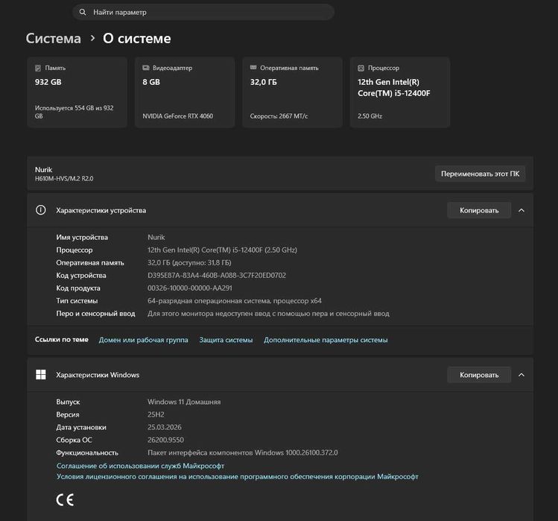Click OS build value 26200.9550
558x521 pixels.
point(166,440)
